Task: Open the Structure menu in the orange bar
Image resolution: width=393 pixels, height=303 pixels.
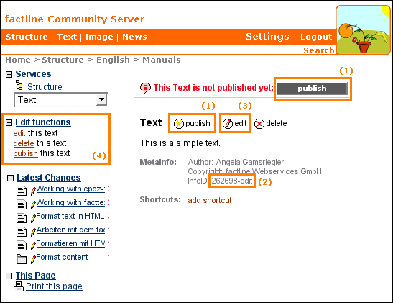Action: [27, 37]
